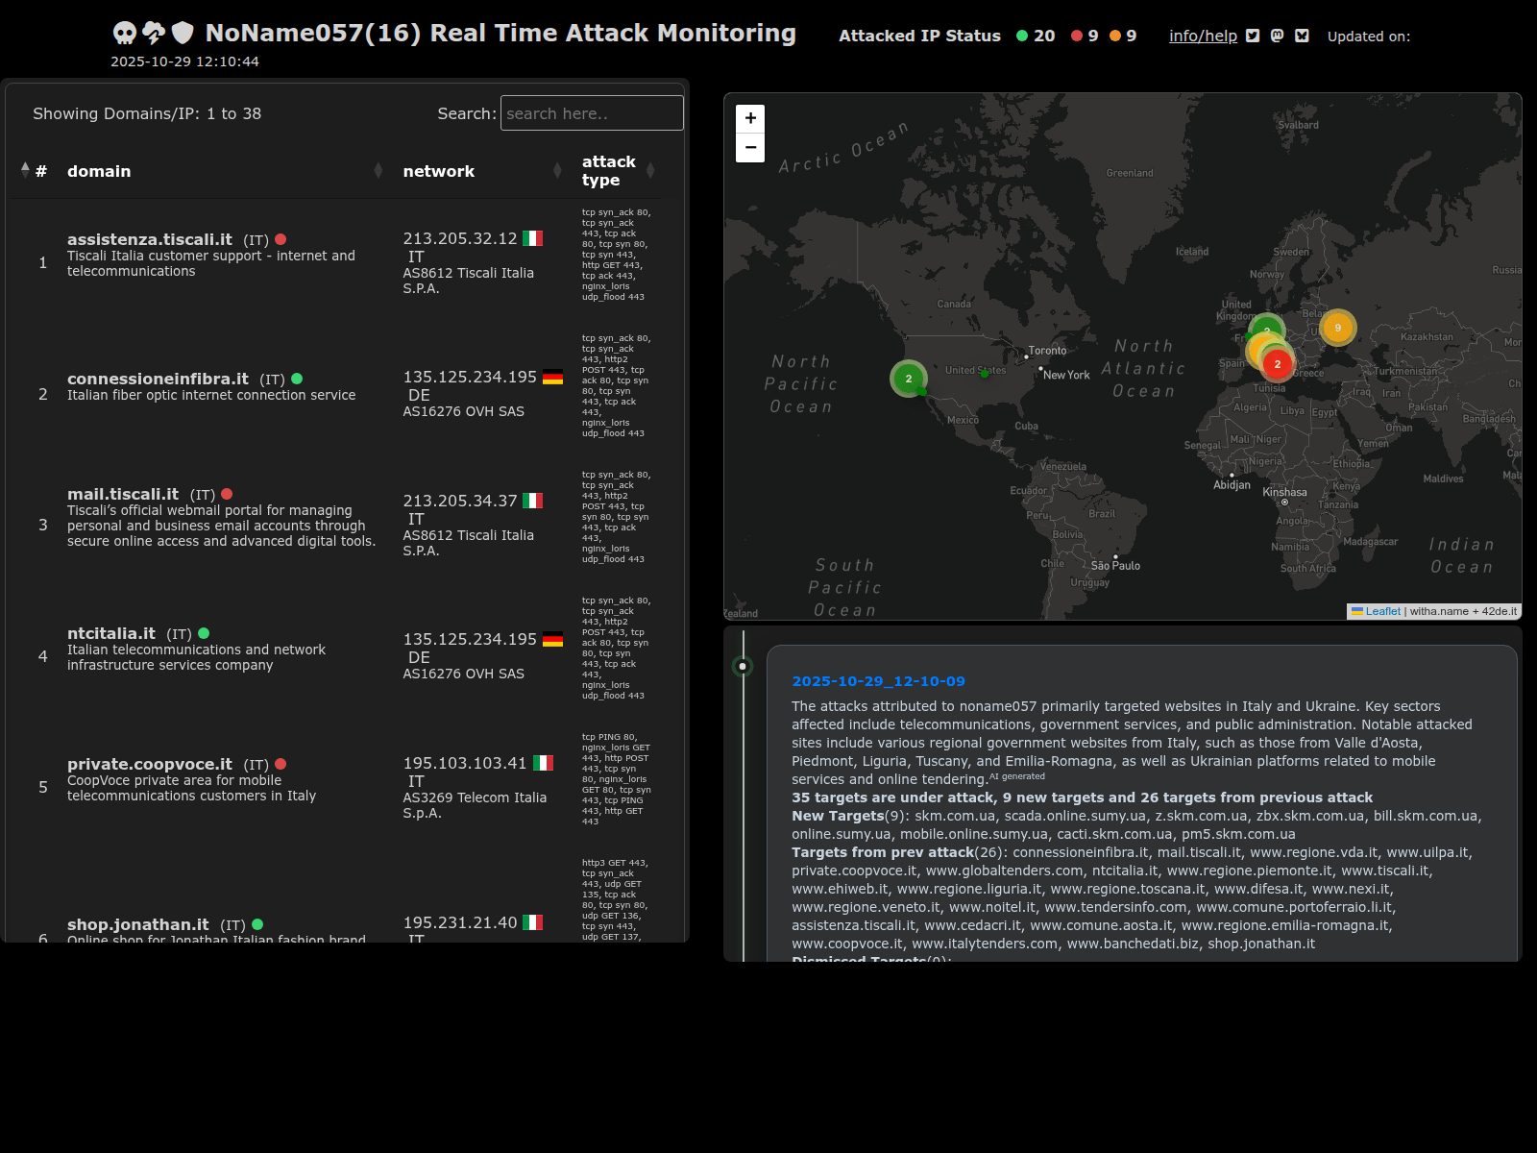The height and width of the screenshot is (1153, 1537).
Task: Open the assistenza.tiscali.it domain entry
Action: (150, 239)
